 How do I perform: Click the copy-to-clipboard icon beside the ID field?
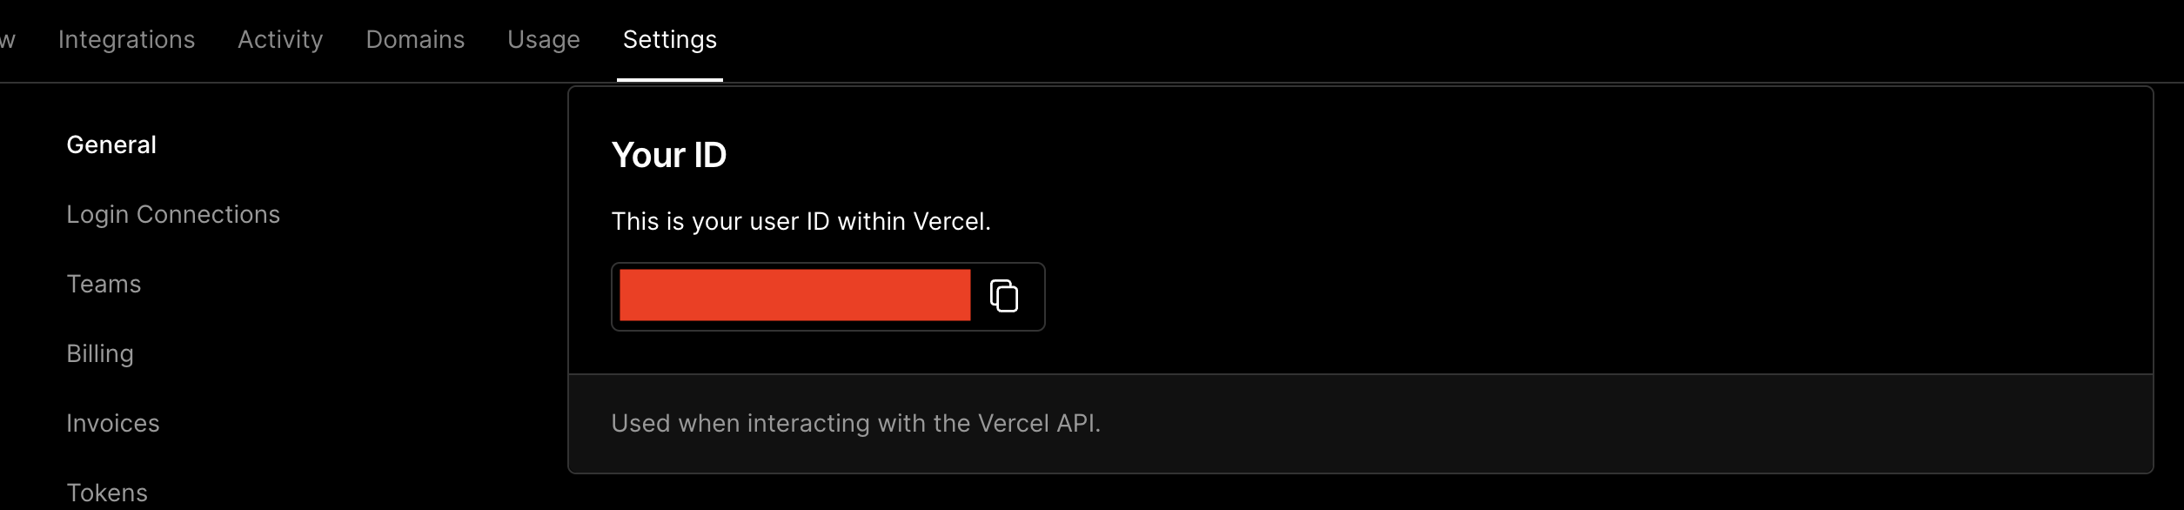click(x=1004, y=297)
